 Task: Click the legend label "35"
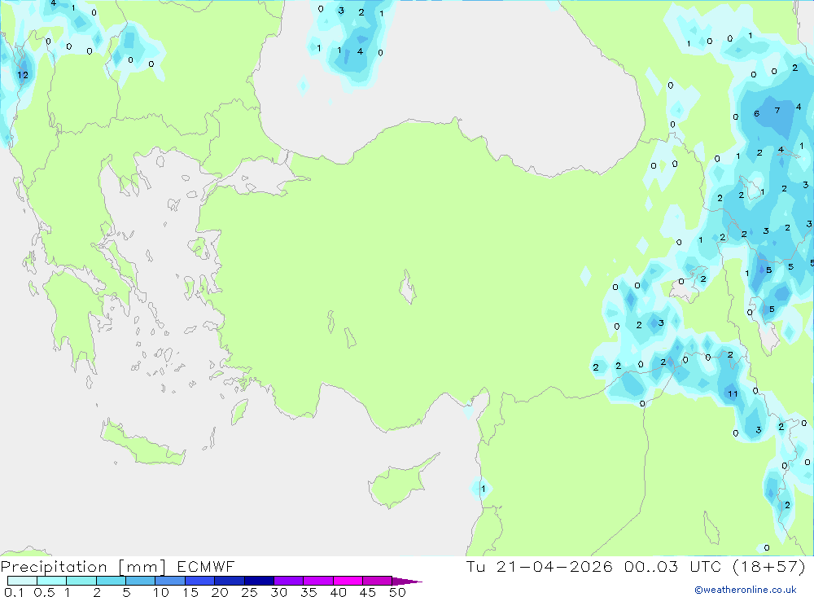tap(309, 592)
